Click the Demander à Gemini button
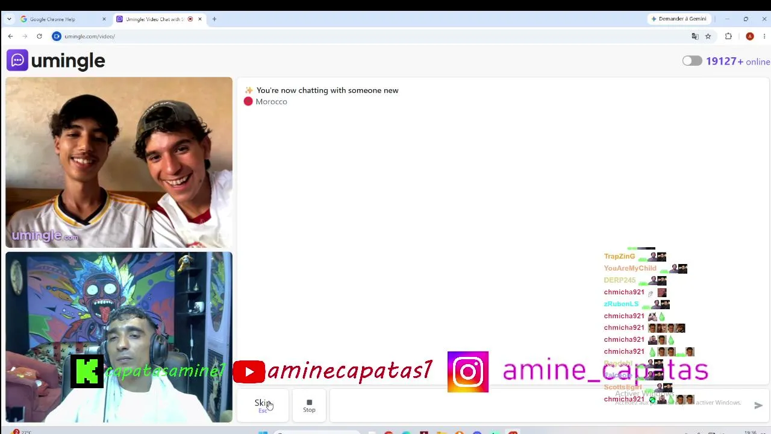 678,19
